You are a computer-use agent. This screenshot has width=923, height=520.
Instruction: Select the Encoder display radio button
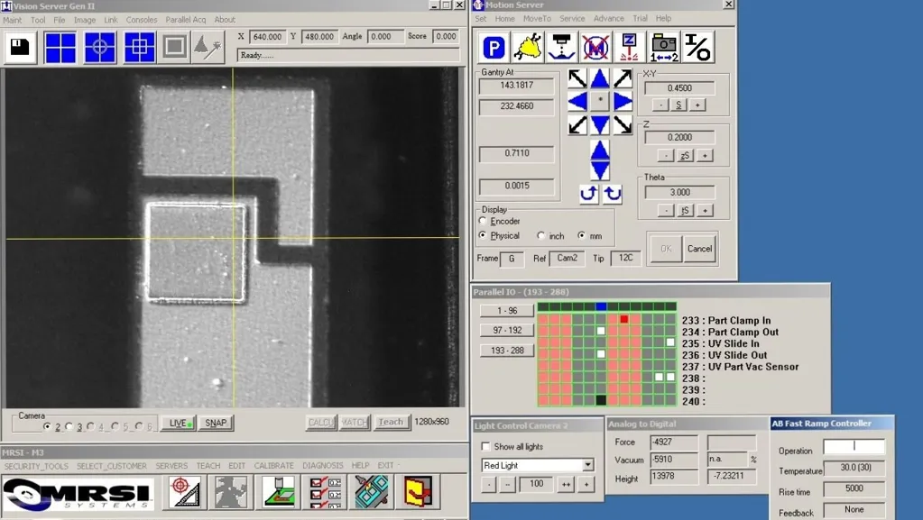484,221
